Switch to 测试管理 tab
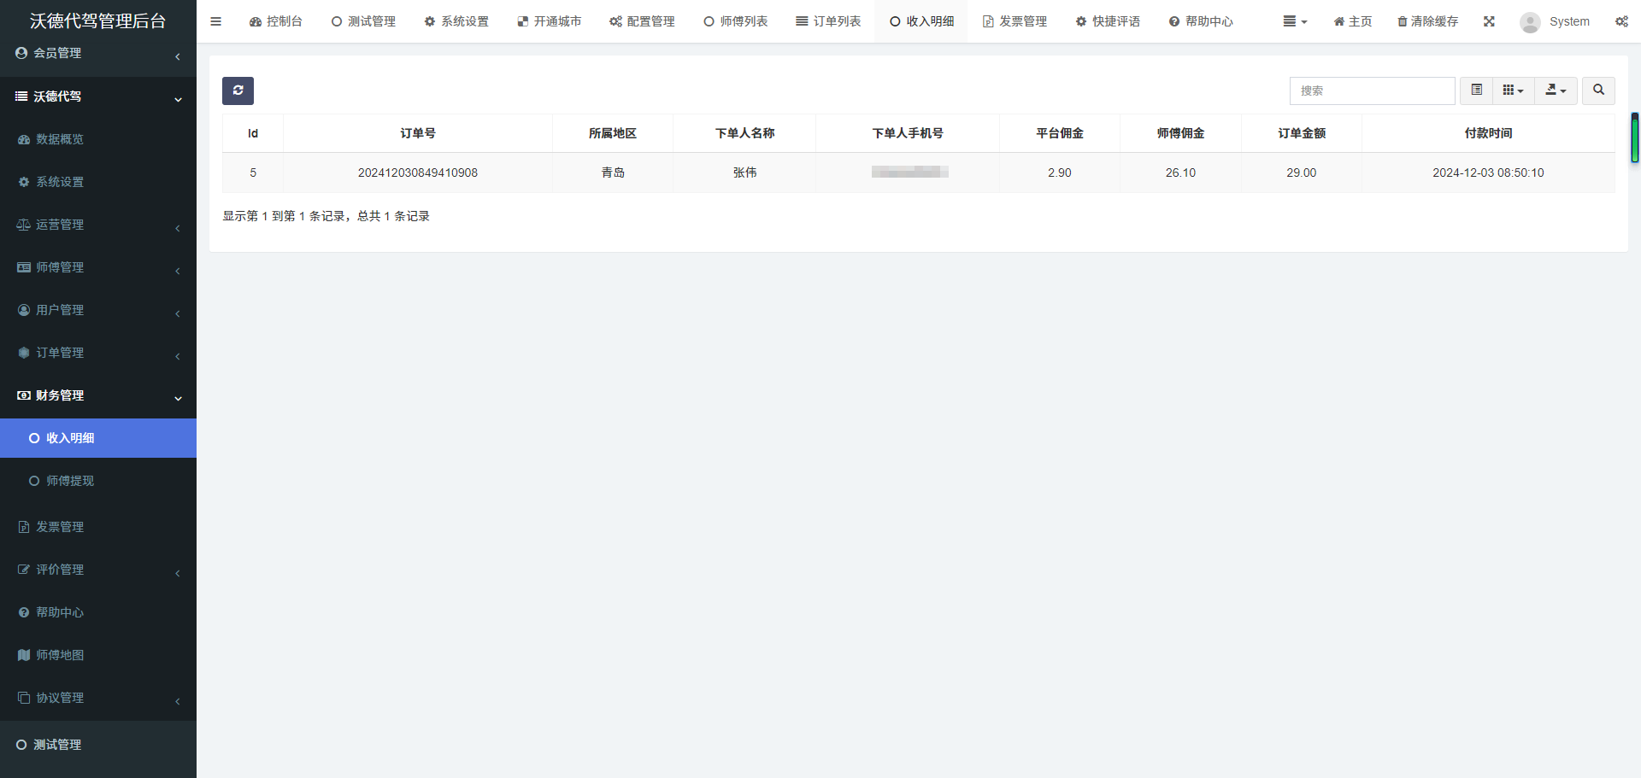1641x778 pixels. [363, 21]
